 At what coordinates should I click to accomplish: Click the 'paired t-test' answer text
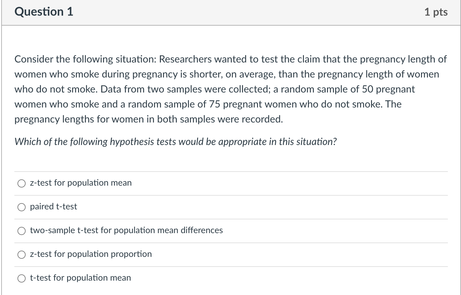[x=53, y=207]
